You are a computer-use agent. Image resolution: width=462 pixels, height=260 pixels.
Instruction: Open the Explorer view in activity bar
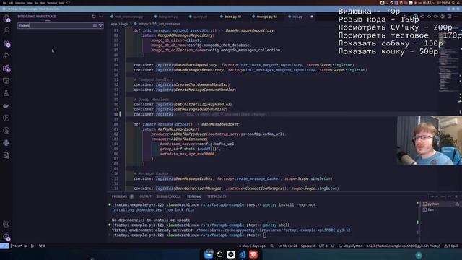tap(6, 19)
